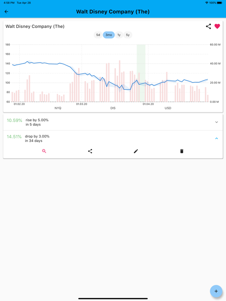The height and width of the screenshot is (301, 226).
Task: Tap the DIS ticker label
Action: point(113,108)
